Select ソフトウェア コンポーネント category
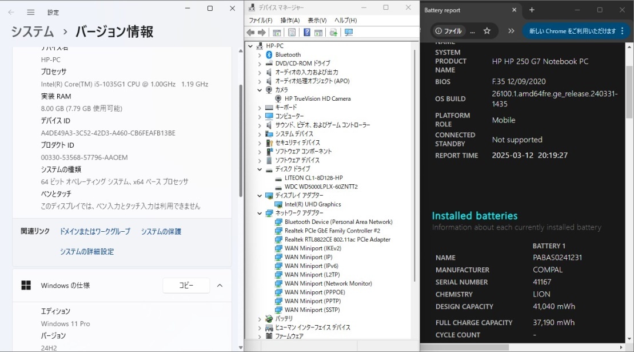This screenshot has height=352, width=634. (303, 151)
